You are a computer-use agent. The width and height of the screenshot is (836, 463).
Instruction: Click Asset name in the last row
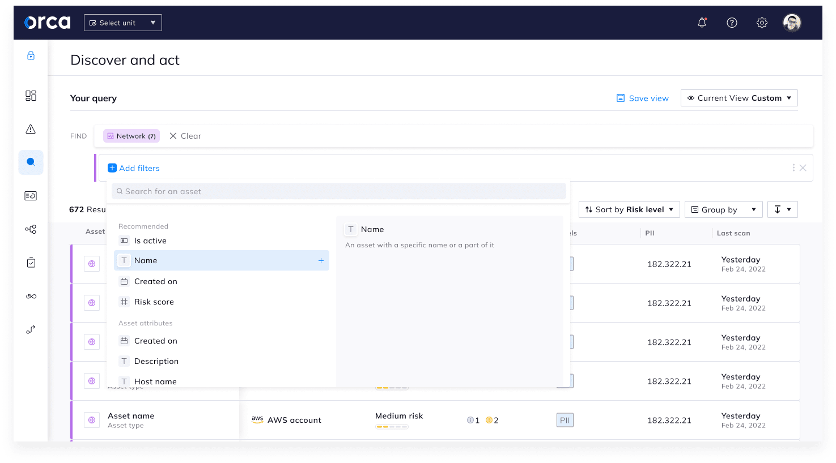pos(131,415)
